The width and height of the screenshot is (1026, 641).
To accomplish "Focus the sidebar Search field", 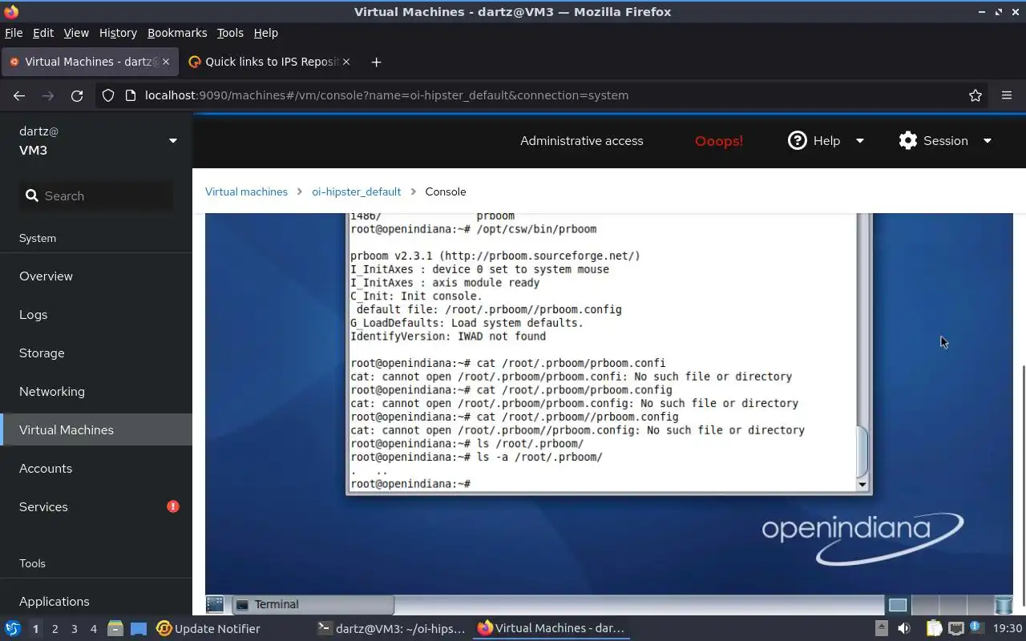I will tap(96, 196).
